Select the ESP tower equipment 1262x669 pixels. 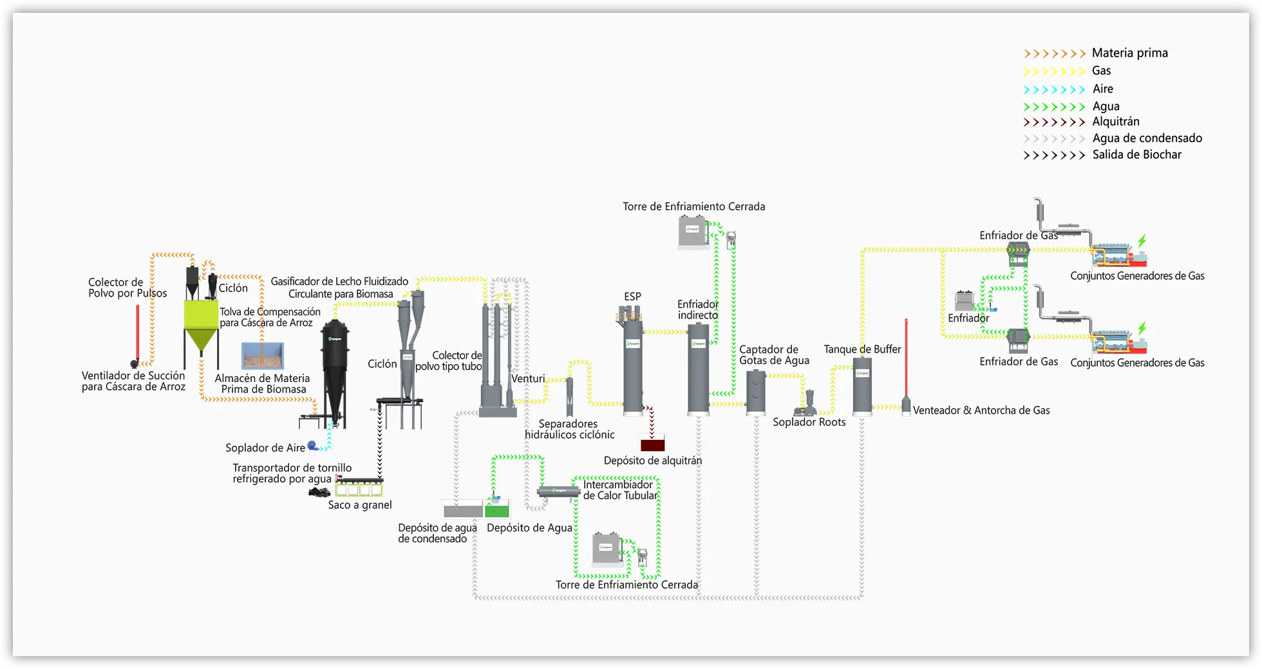632,367
